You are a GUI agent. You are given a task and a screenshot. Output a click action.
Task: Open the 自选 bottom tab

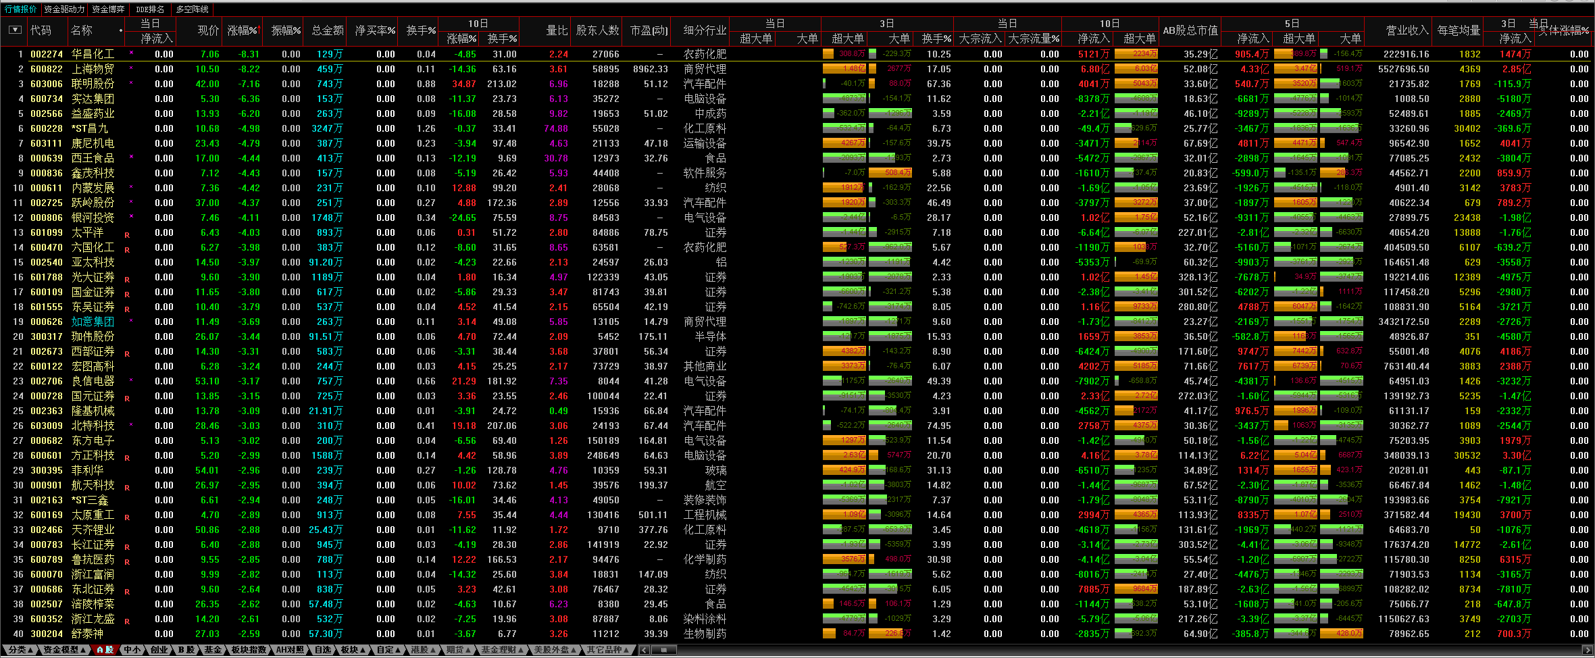323,650
